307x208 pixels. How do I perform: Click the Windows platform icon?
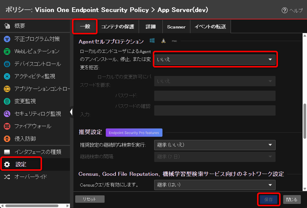(152, 40)
